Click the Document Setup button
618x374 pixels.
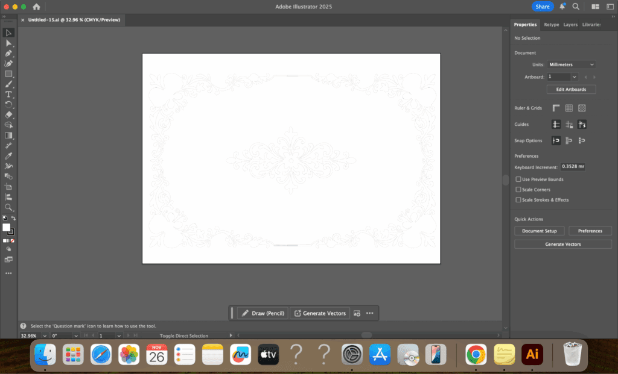539,231
